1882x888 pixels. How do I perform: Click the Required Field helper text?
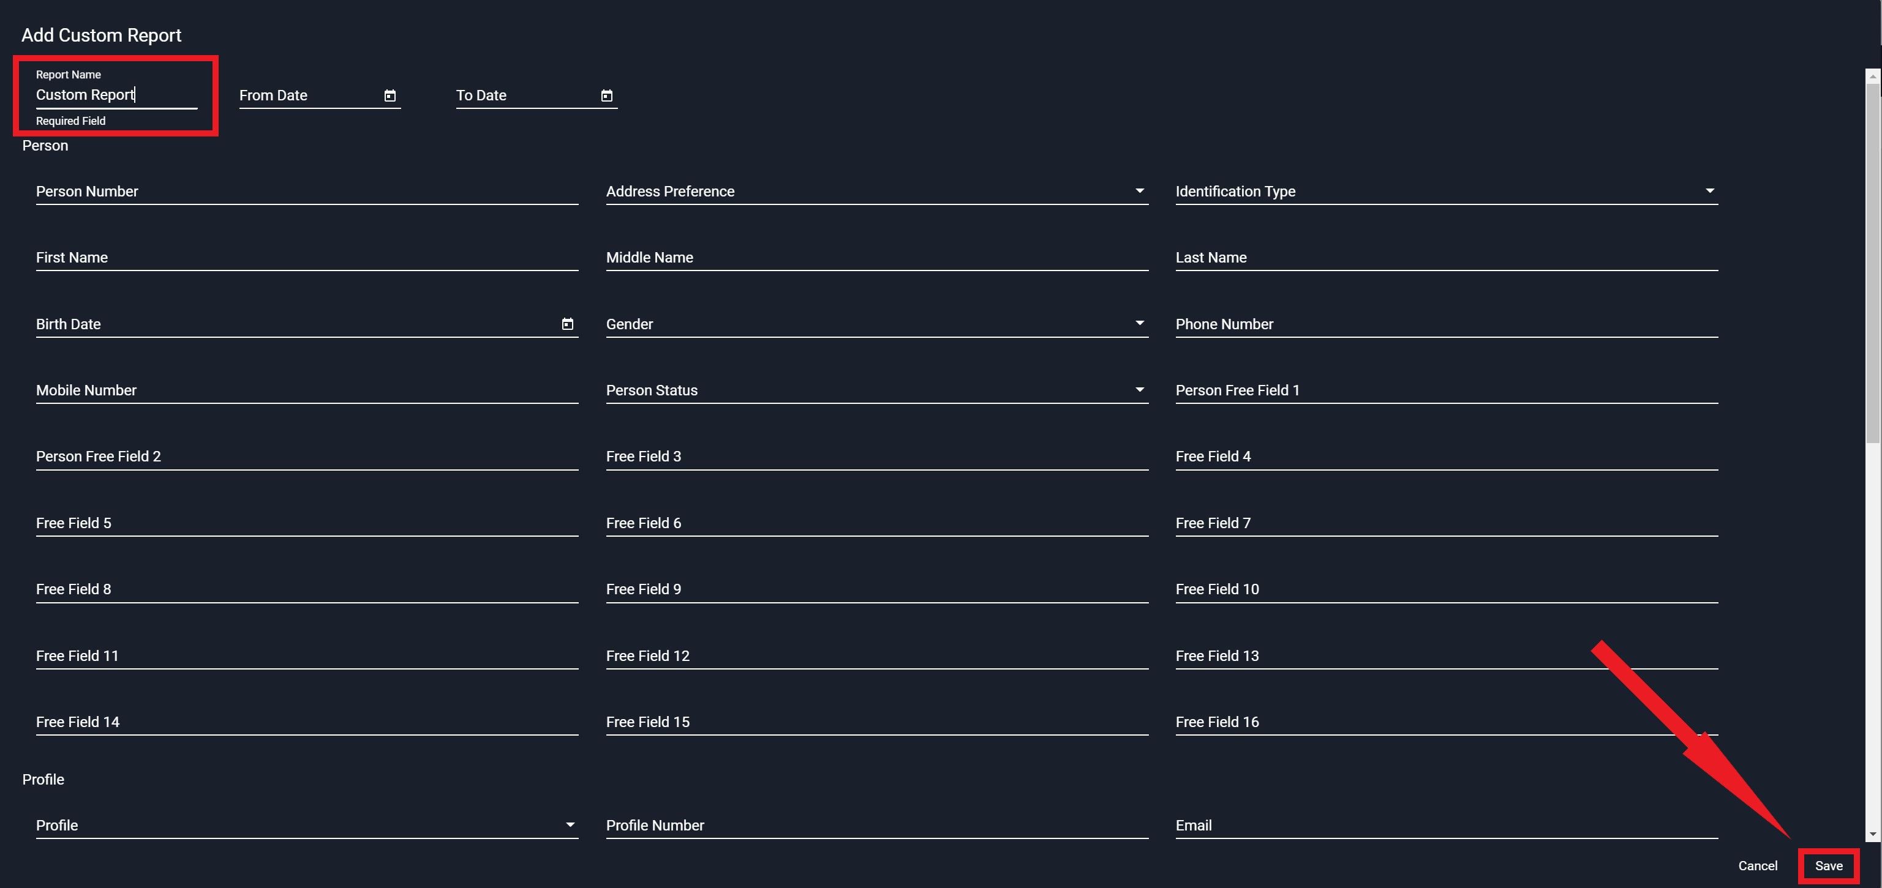[x=71, y=121]
